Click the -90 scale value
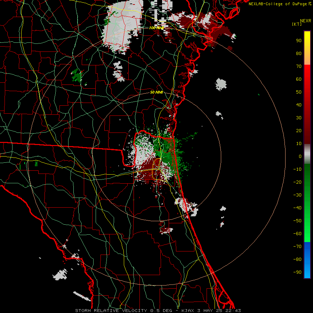Image resolution: width=313 pixels, height=313 pixels. tap(297, 272)
